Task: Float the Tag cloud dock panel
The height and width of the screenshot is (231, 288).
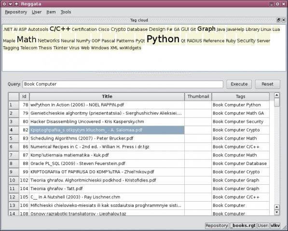Action: point(278,20)
